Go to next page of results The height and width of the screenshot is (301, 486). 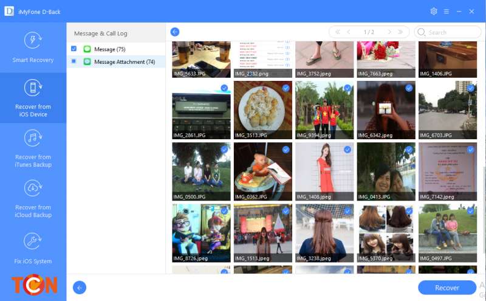(x=389, y=32)
